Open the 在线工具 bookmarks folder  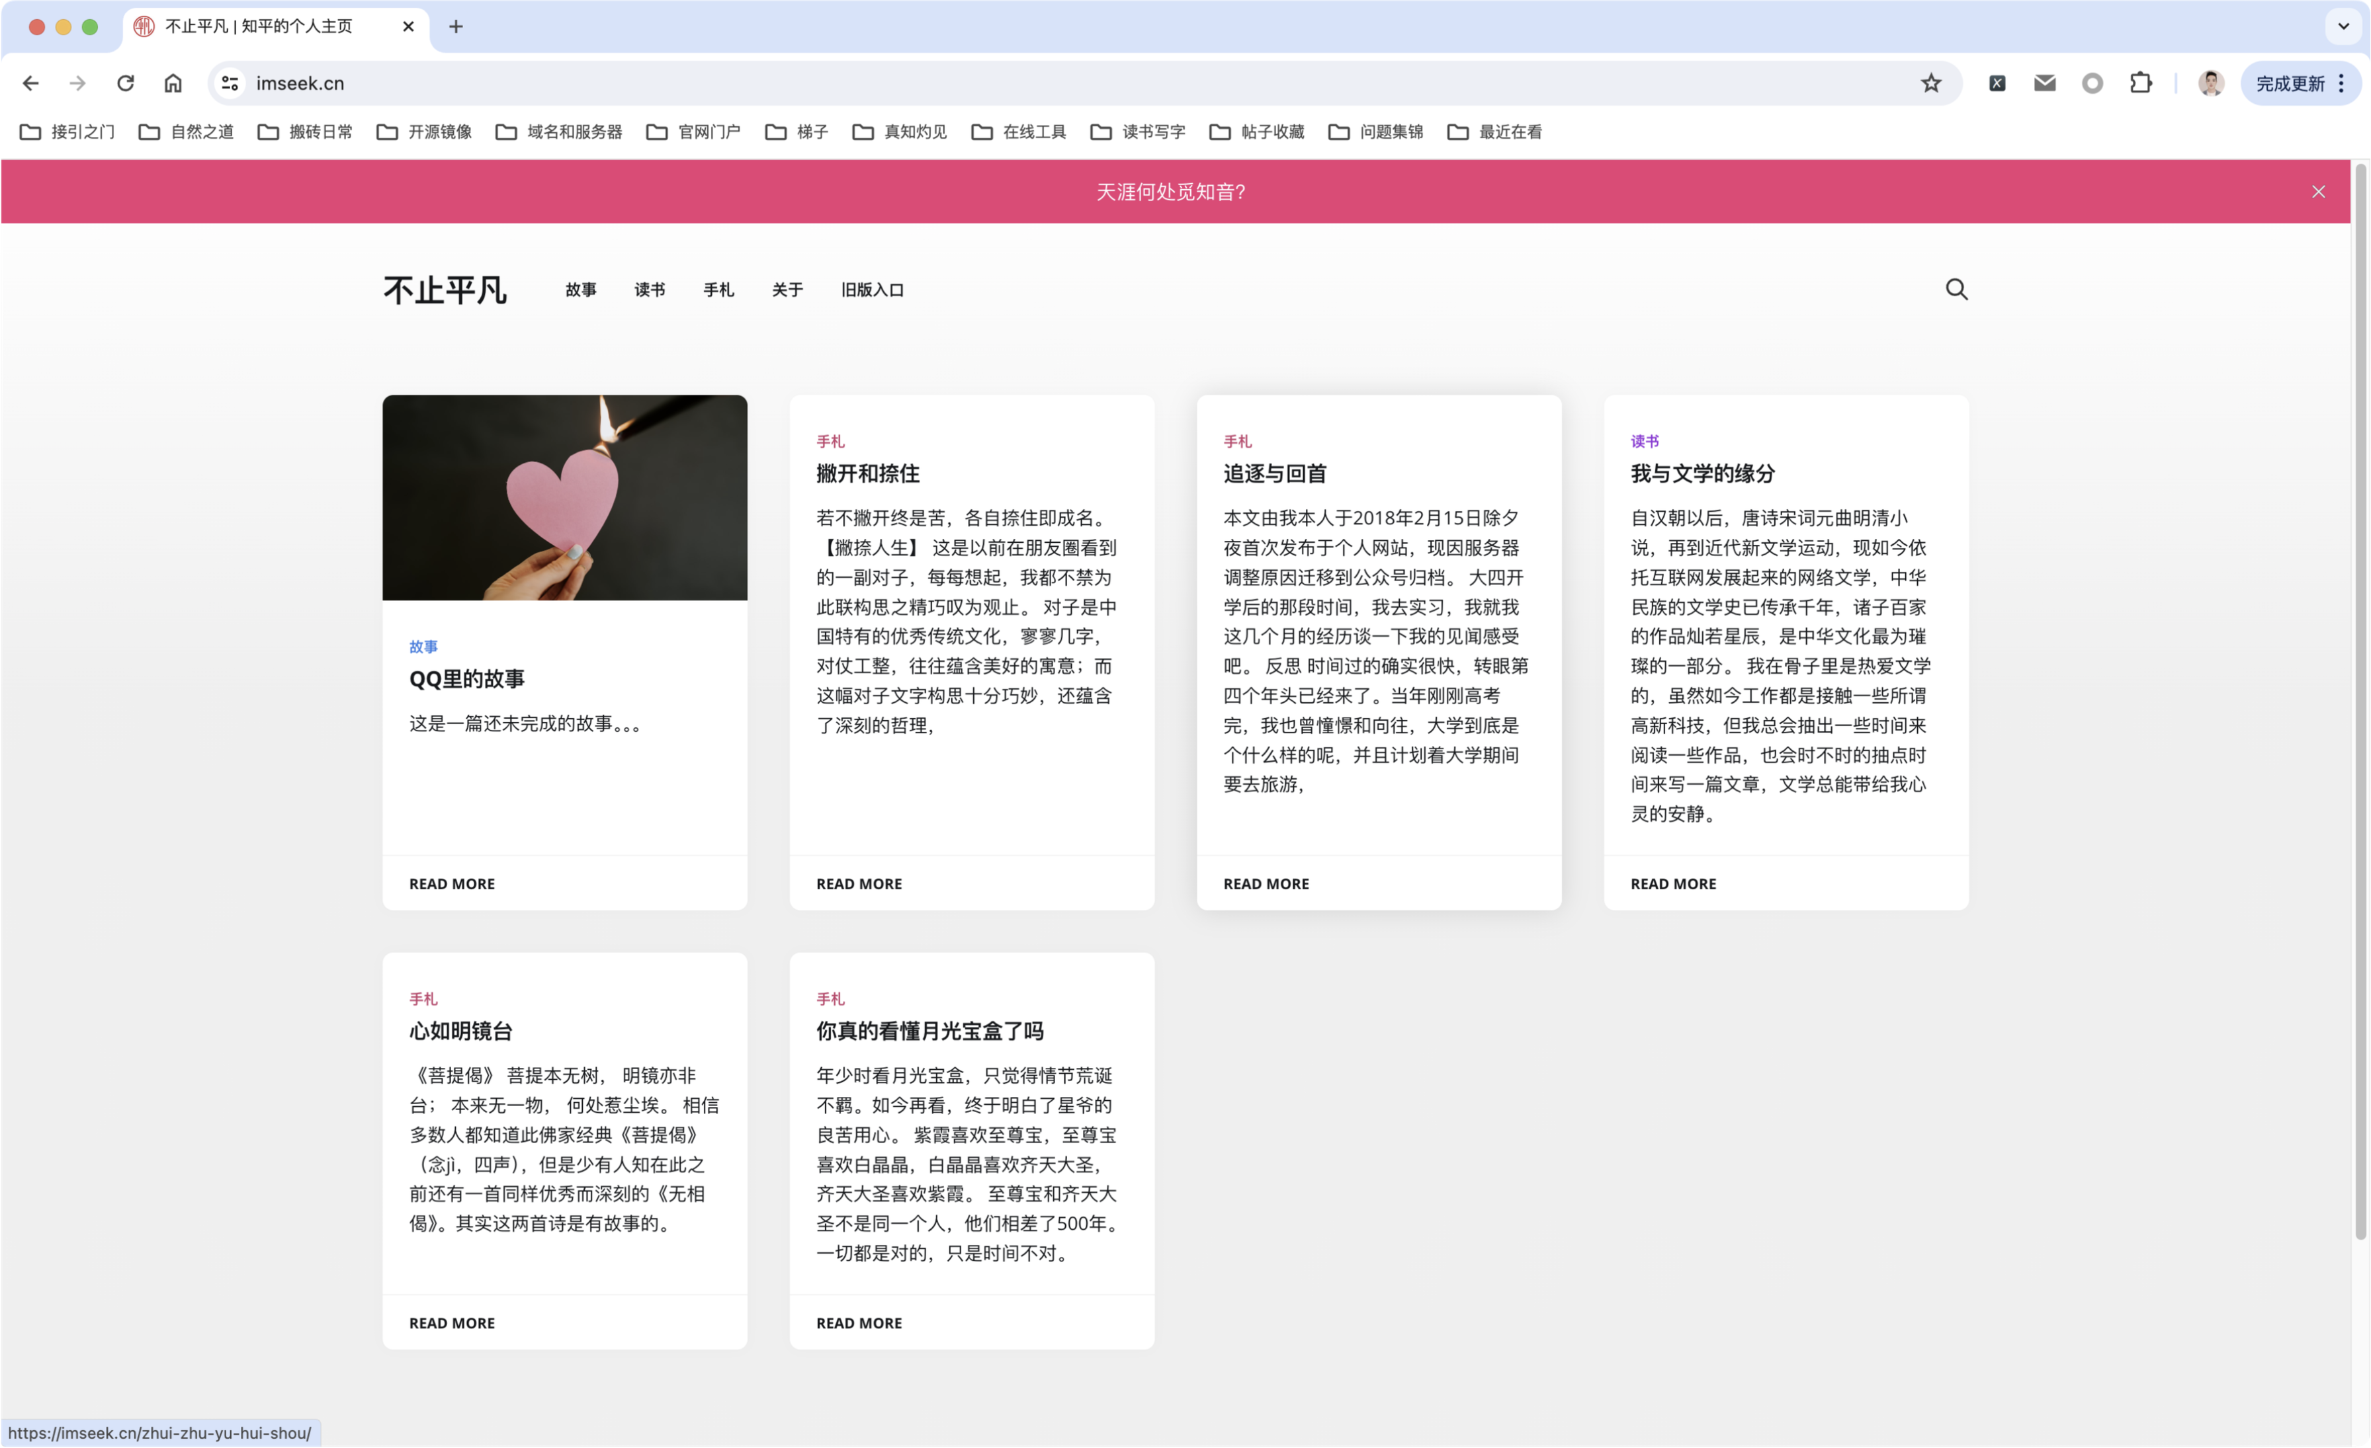pyautogui.click(x=1019, y=132)
